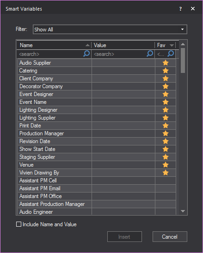Mark Assistant PM Office as favorite
The height and width of the screenshot is (253, 203).
click(166, 196)
